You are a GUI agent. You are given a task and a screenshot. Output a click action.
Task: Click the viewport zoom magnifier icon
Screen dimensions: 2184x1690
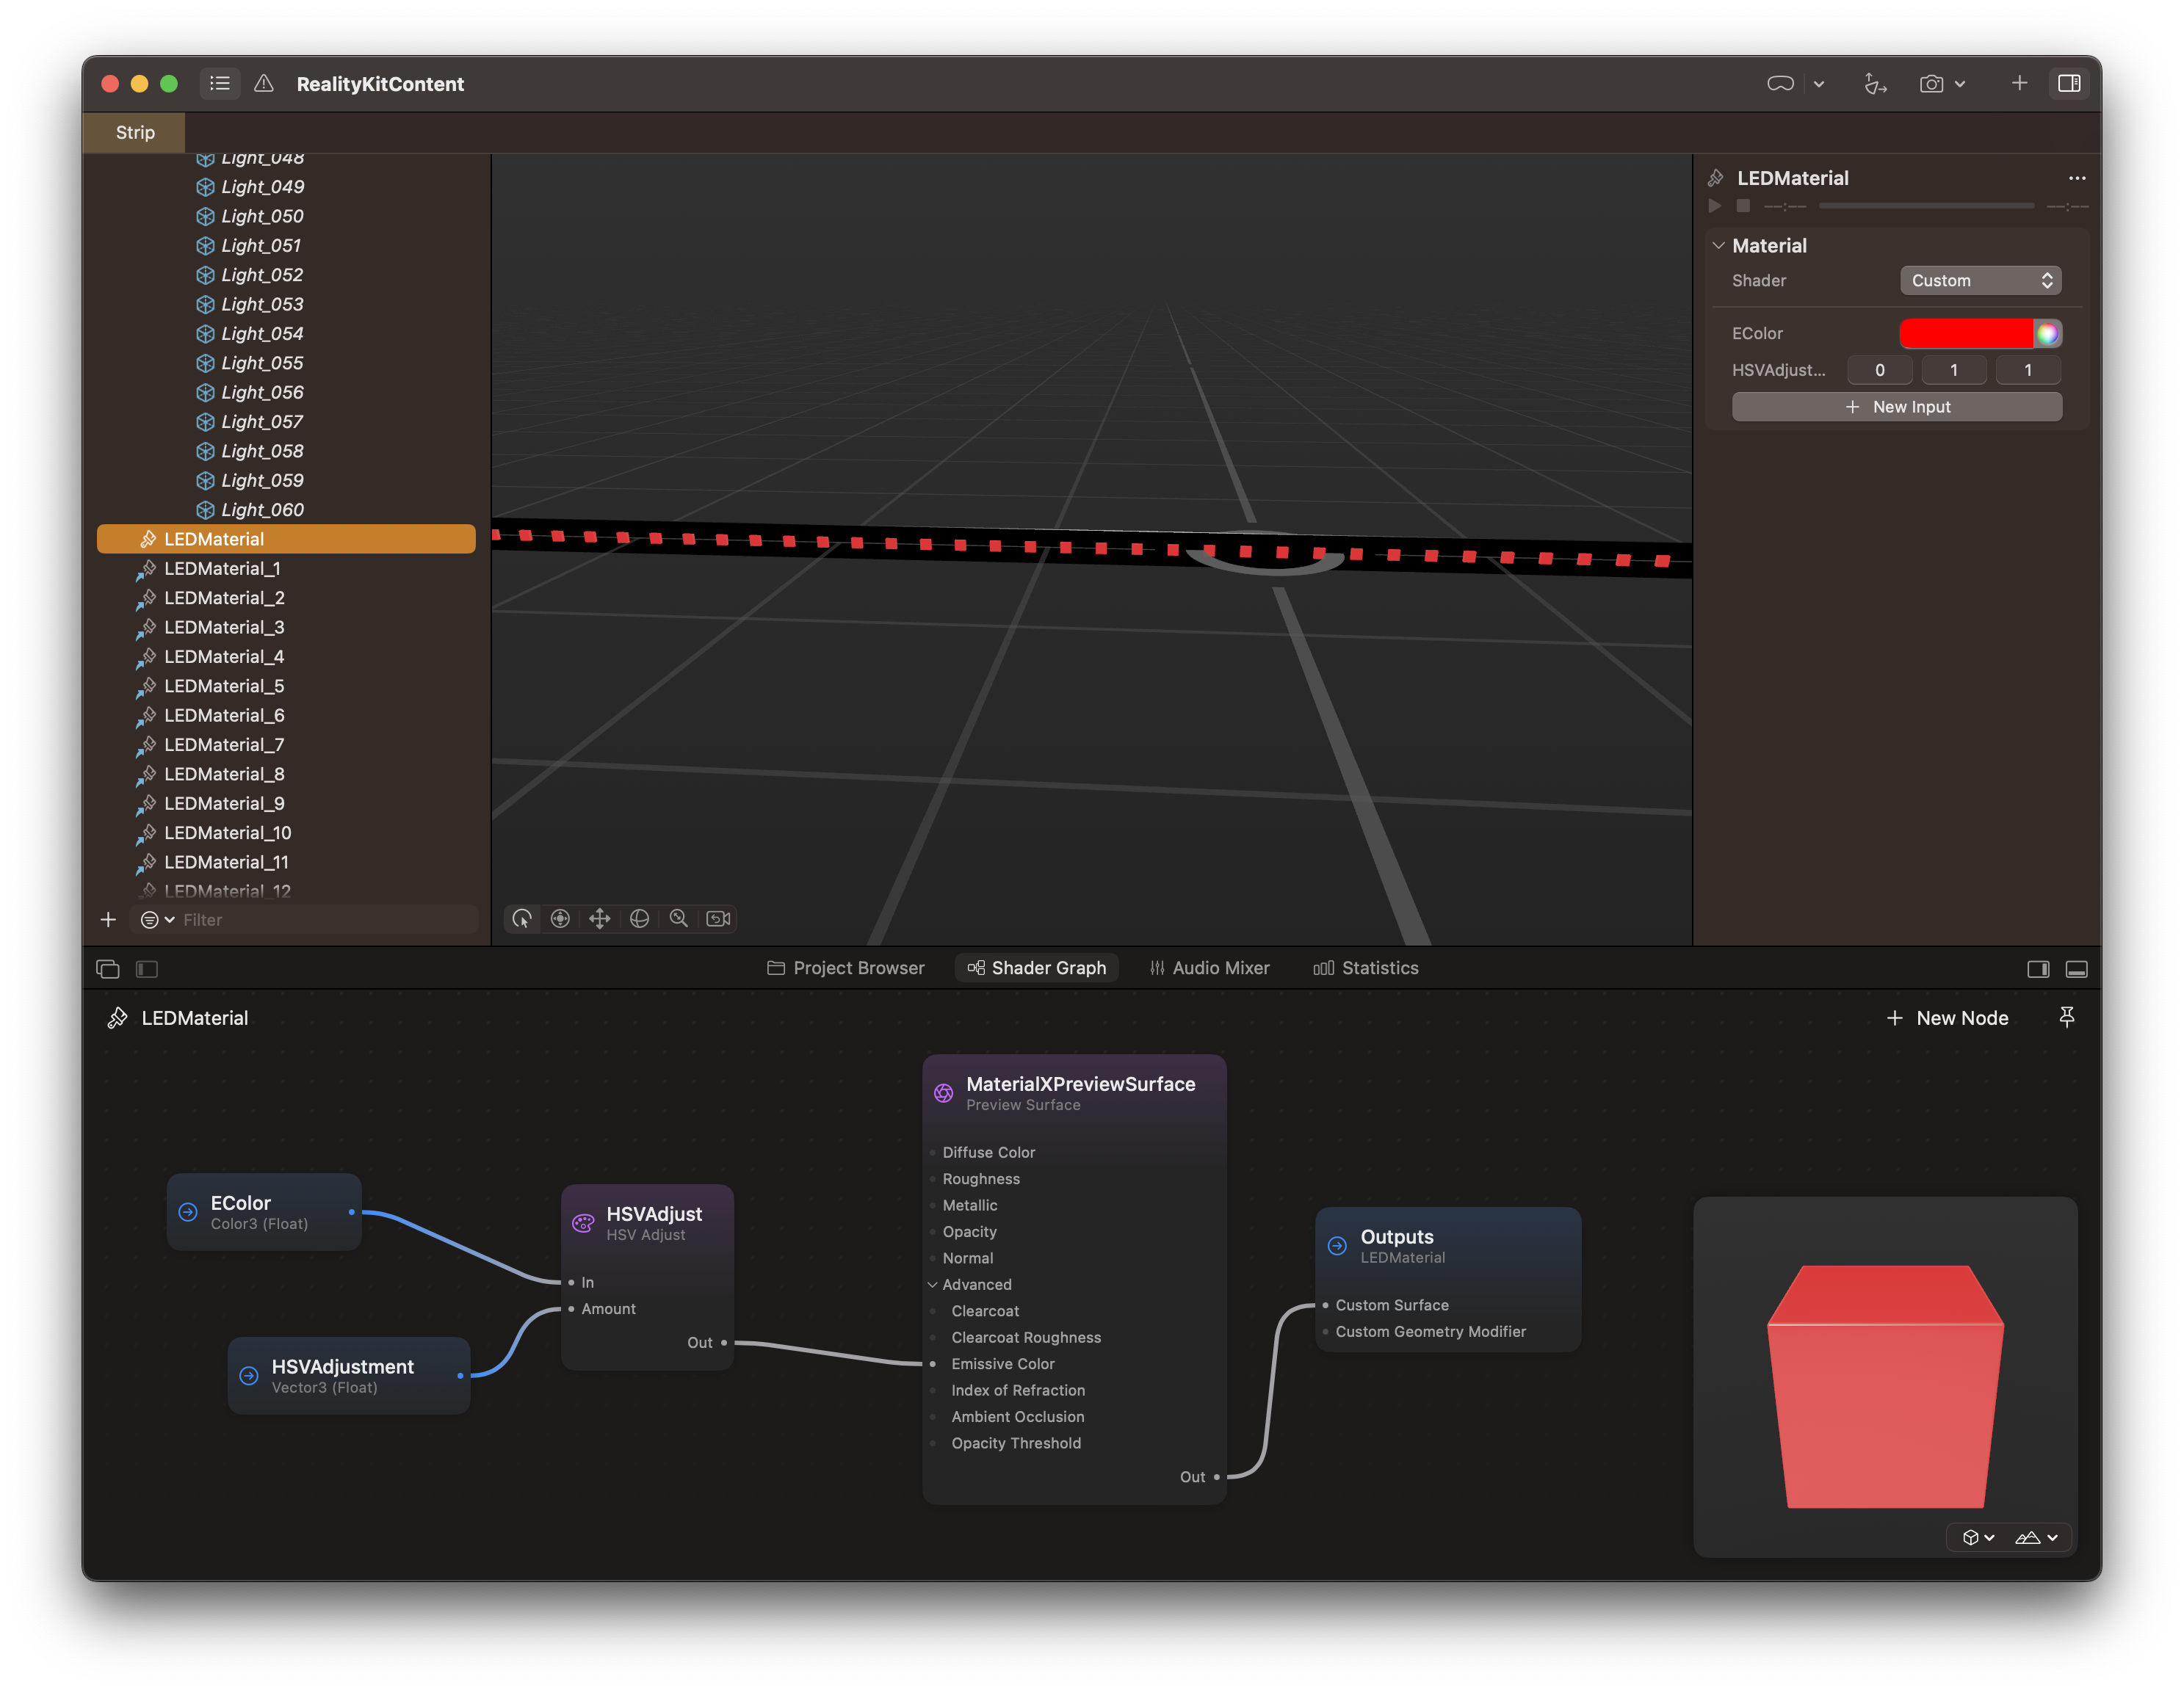(x=679, y=918)
